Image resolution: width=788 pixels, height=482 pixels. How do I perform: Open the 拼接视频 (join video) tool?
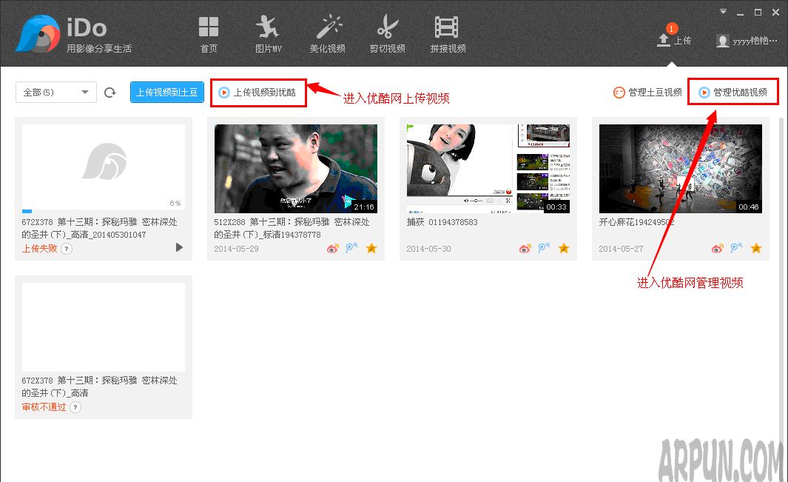click(x=446, y=33)
